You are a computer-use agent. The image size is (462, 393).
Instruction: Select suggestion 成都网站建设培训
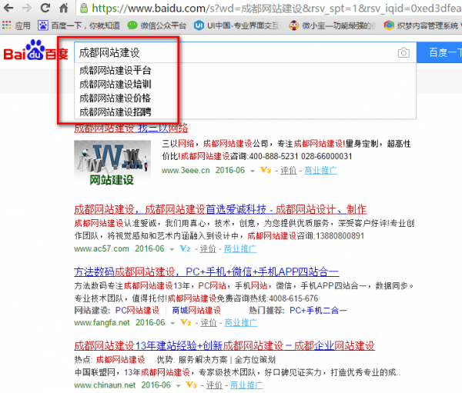(x=115, y=84)
